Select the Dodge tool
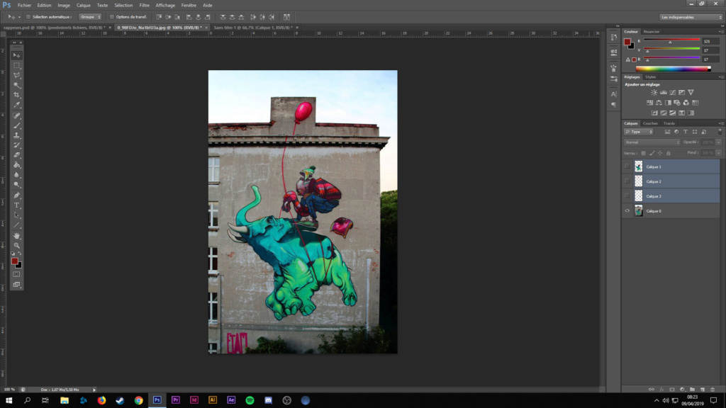Image resolution: width=726 pixels, height=408 pixels. tap(17, 185)
